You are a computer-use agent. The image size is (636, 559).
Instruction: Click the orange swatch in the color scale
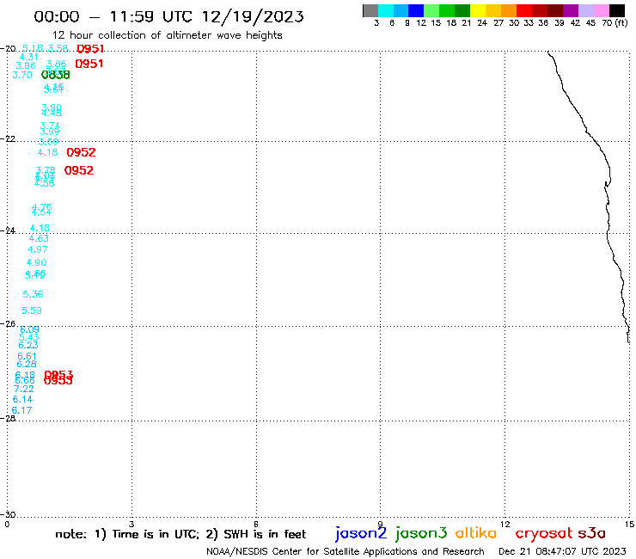(509, 10)
